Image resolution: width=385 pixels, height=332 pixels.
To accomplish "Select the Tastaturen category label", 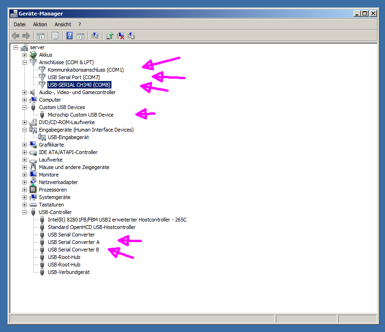I will point(52,205).
